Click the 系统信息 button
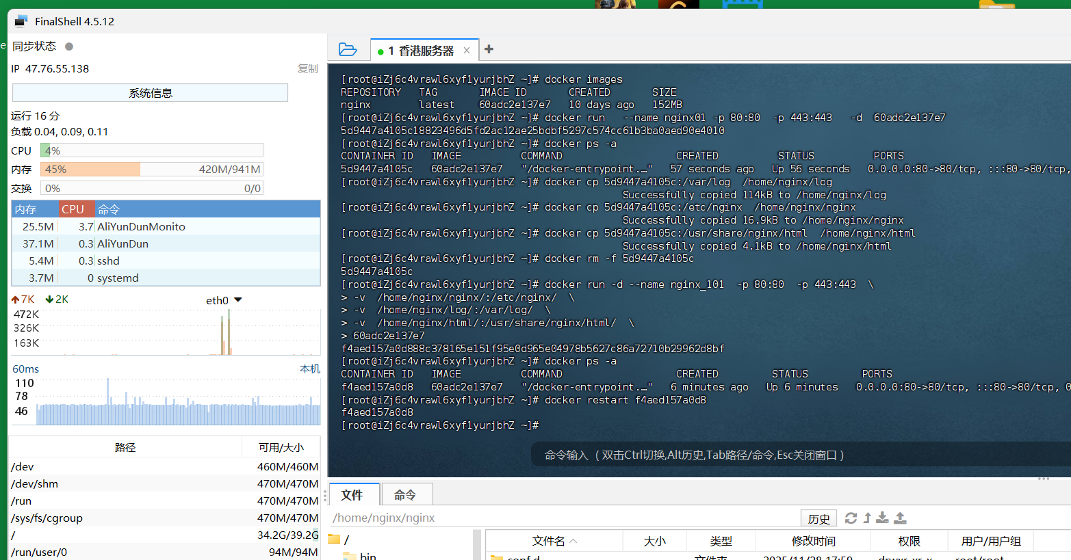This screenshot has height=560, width=1071. coord(150,93)
